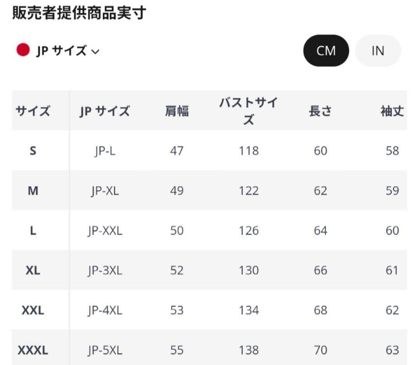Click the サイズ column header
Viewport: 419px width, 365px height.
click(33, 111)
